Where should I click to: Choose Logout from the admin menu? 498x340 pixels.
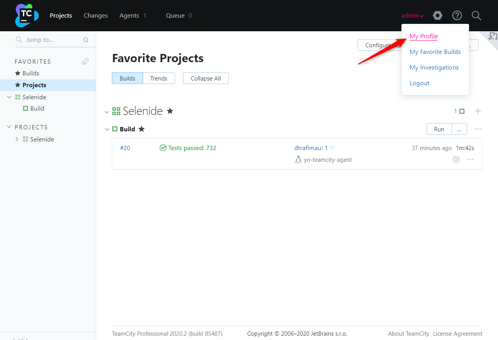tap(419, 83)
